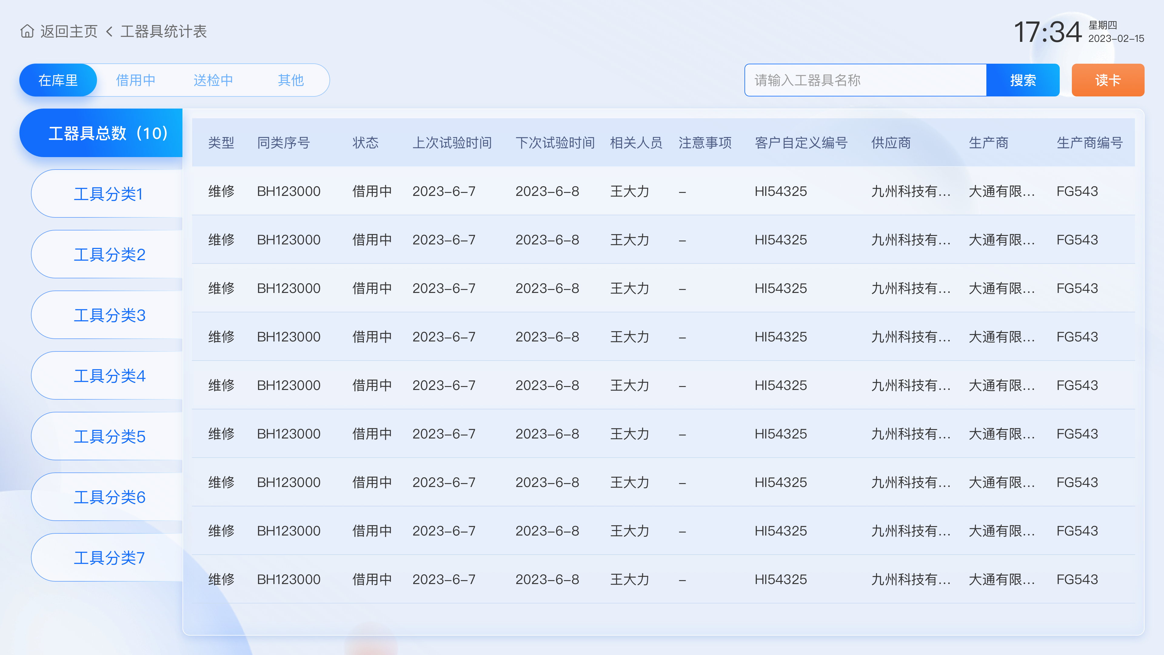
Task: Click the 生产商编号 column header
Action: [1089, 143]
